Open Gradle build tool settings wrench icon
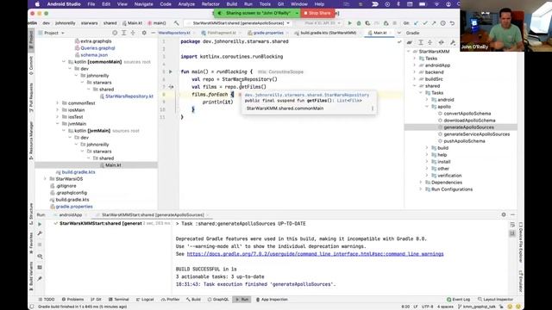This screenshot has width=552, height=310. [453, 42]
